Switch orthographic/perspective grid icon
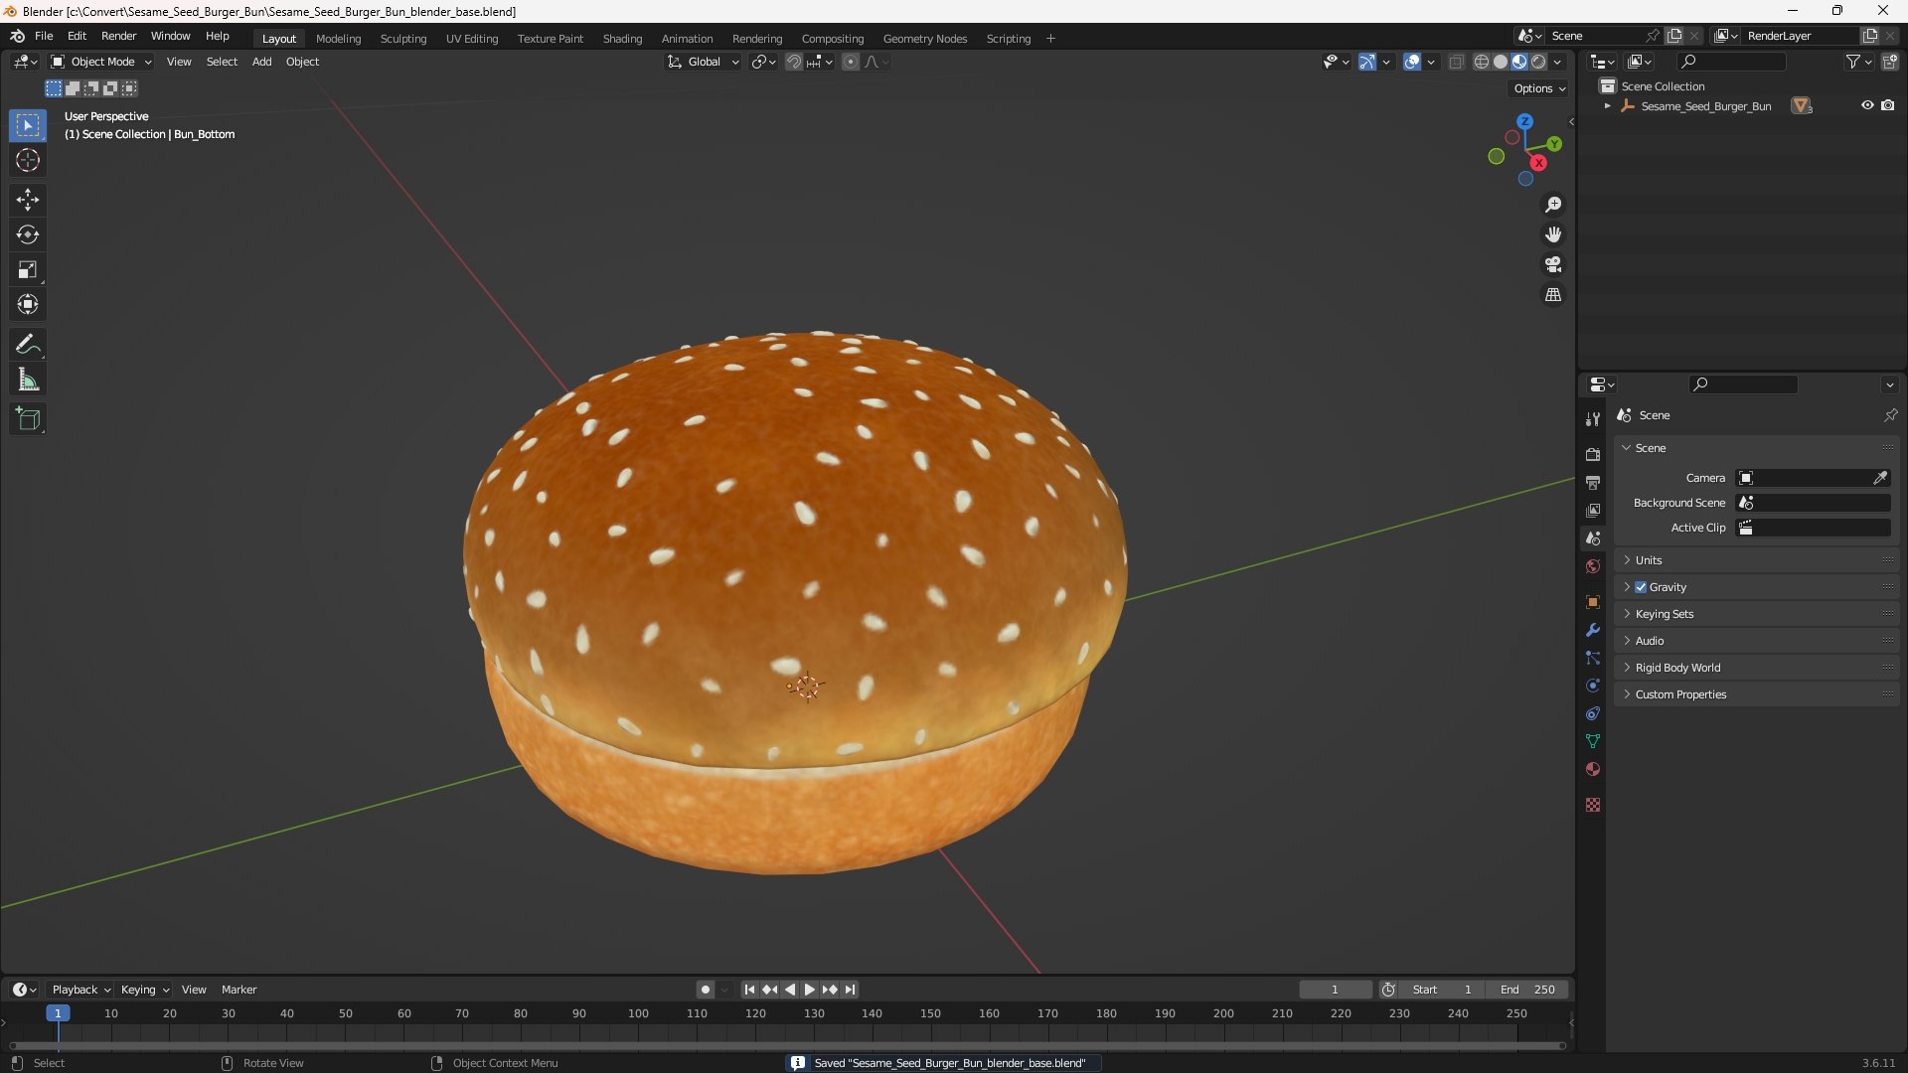 click(x=1553, y=295)
